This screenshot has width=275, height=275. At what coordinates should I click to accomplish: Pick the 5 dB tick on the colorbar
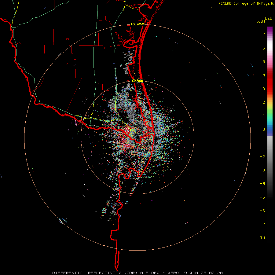tap(264, 61)
